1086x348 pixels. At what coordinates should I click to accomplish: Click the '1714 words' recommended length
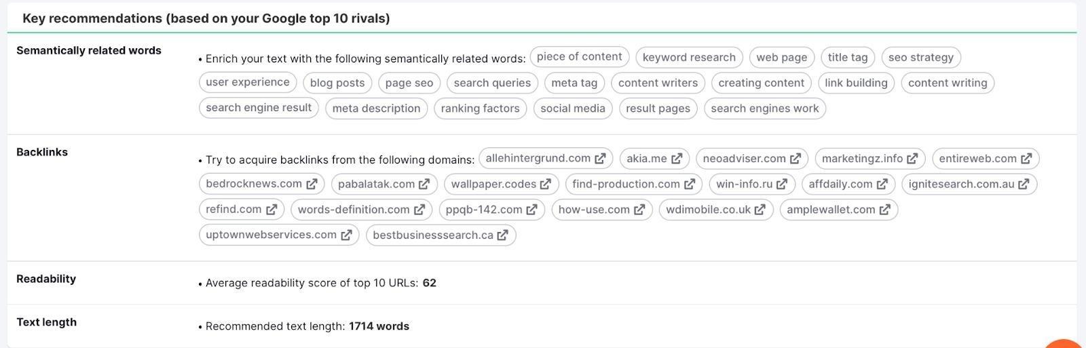point(379,326)
